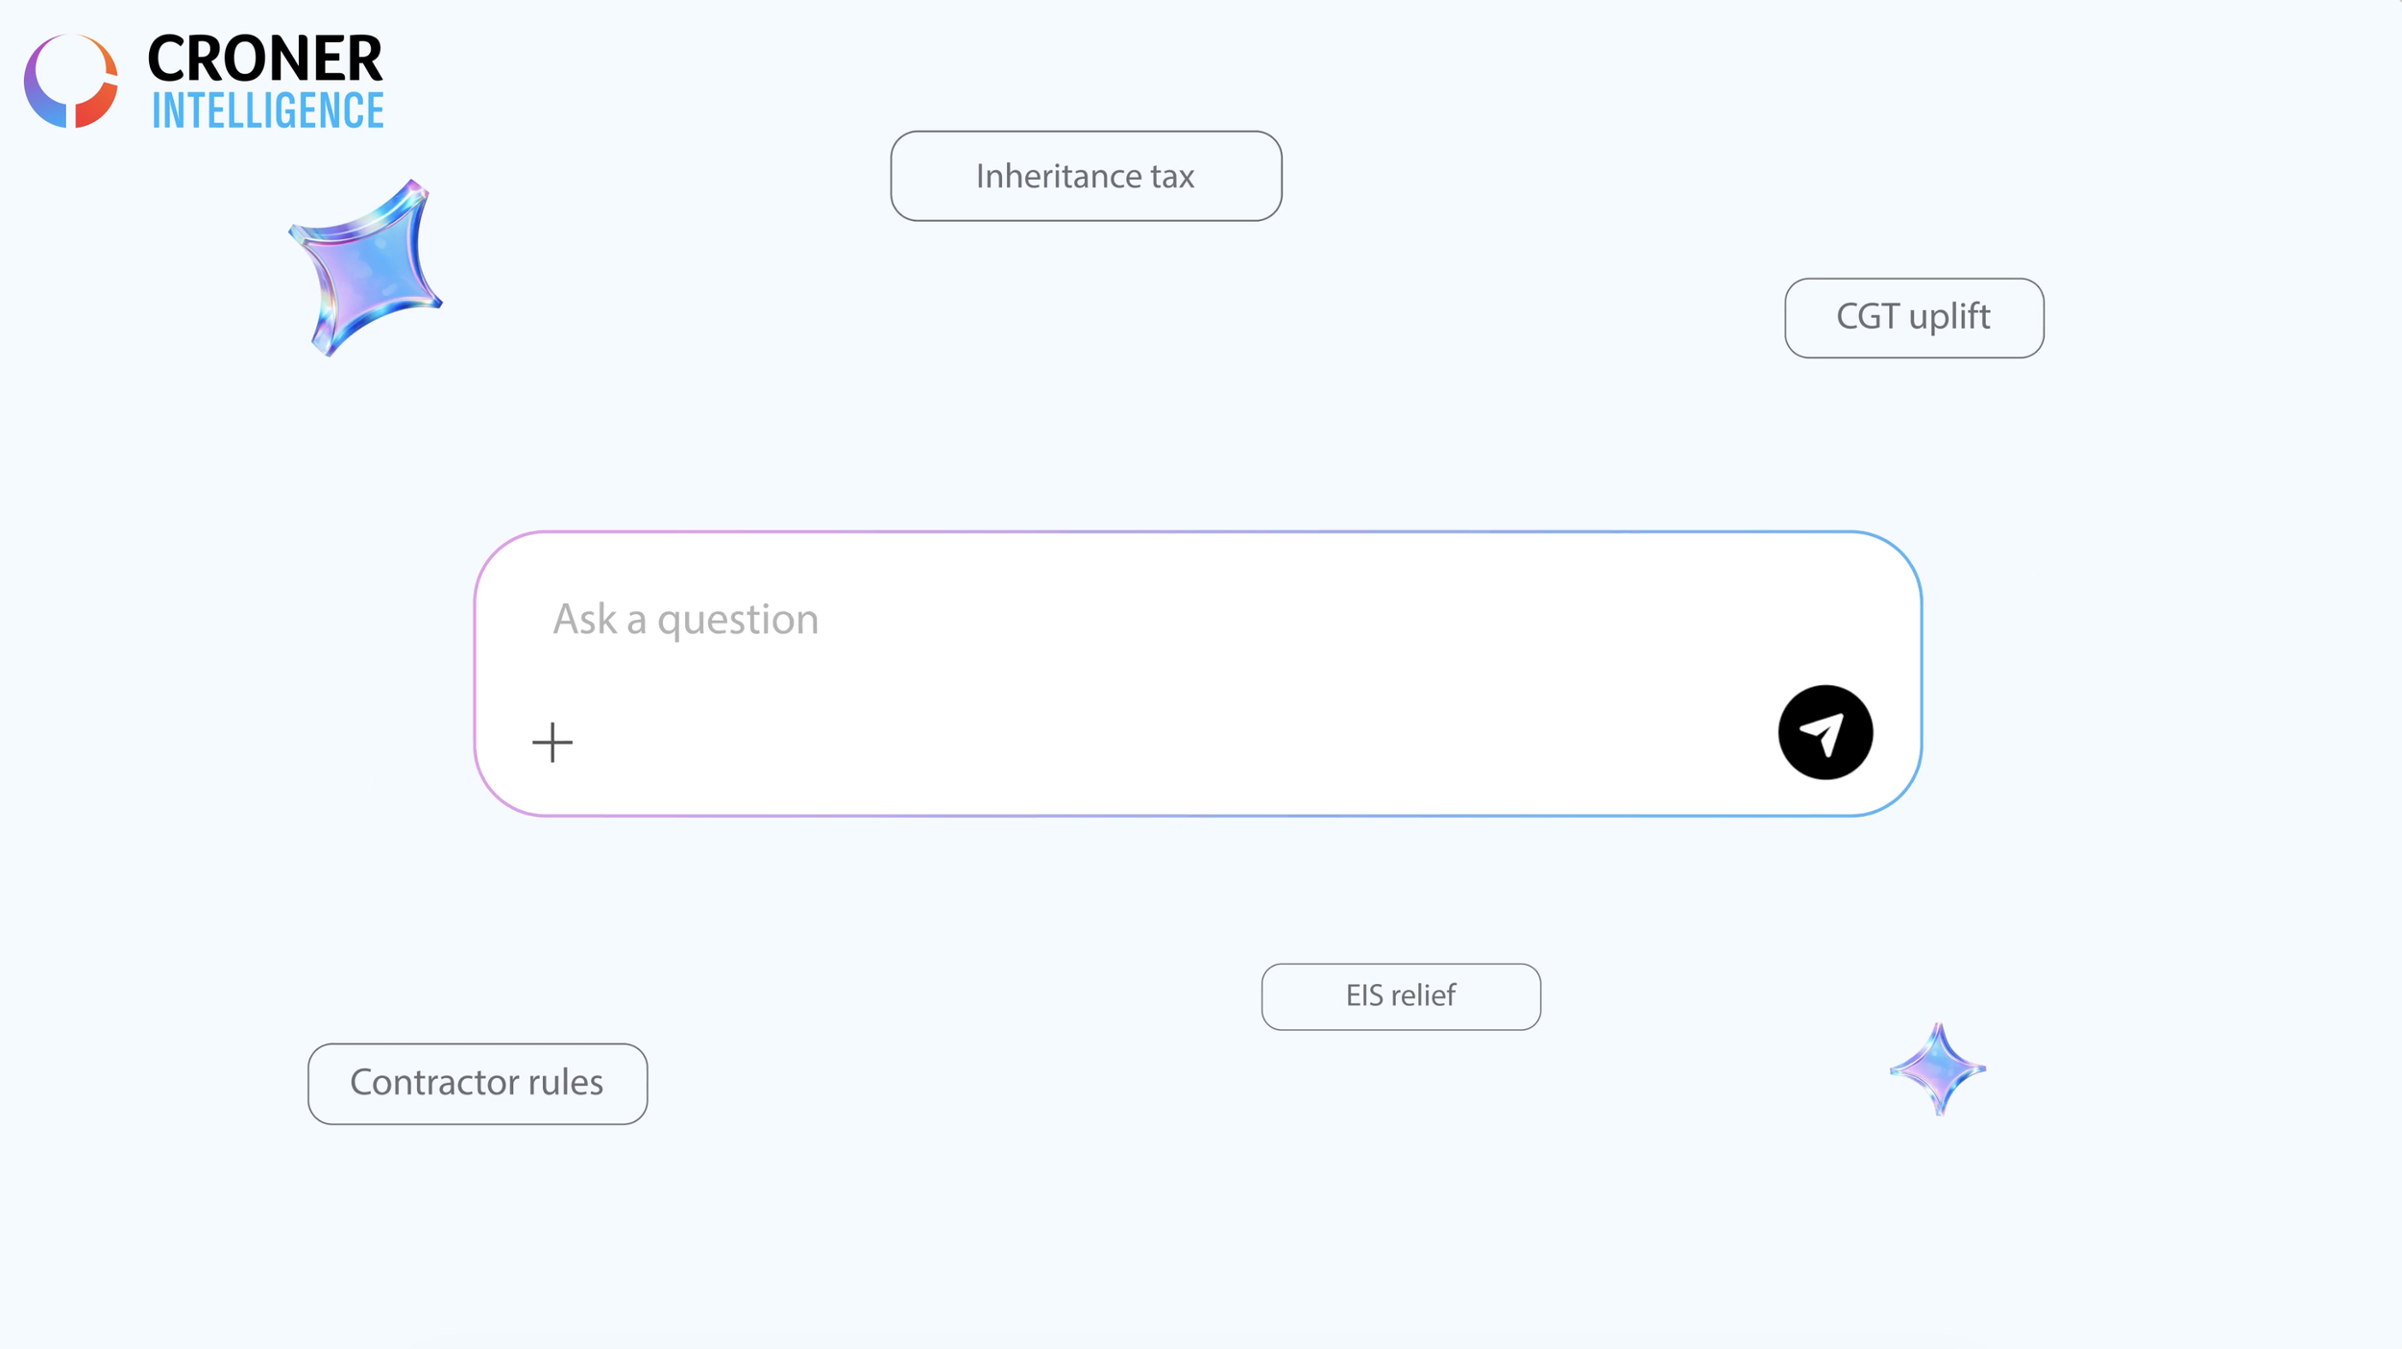This screenshot has width=2402, height=1349.
Task: Open the EIS relief topic pill
Action: (1401, 996)
